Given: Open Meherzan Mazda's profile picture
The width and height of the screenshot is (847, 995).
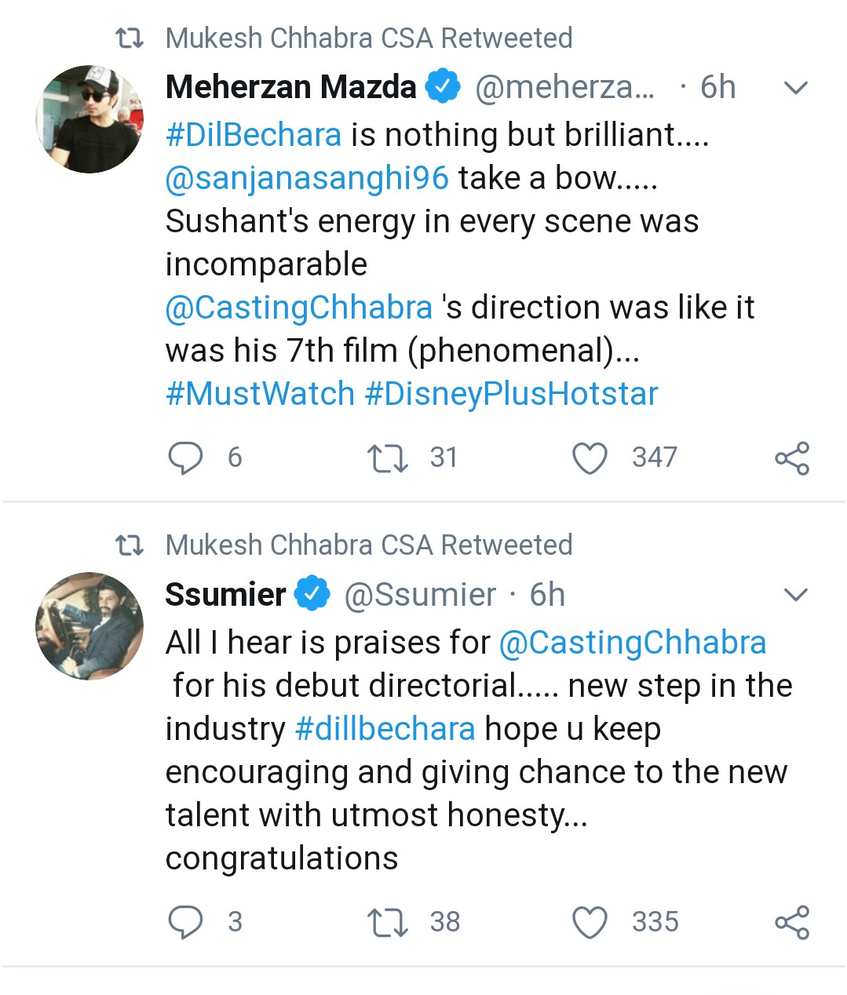Looking at the screenshot, I should [x=90, y=118].
